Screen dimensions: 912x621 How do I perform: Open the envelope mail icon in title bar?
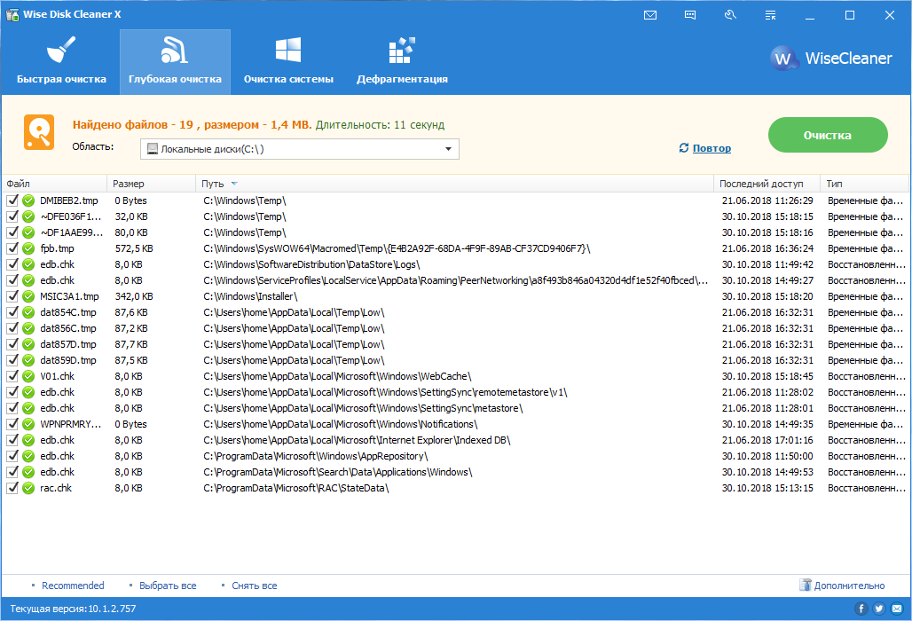tap(650, 15)
